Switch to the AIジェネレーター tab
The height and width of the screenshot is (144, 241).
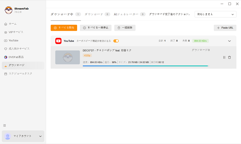(130, 14)
